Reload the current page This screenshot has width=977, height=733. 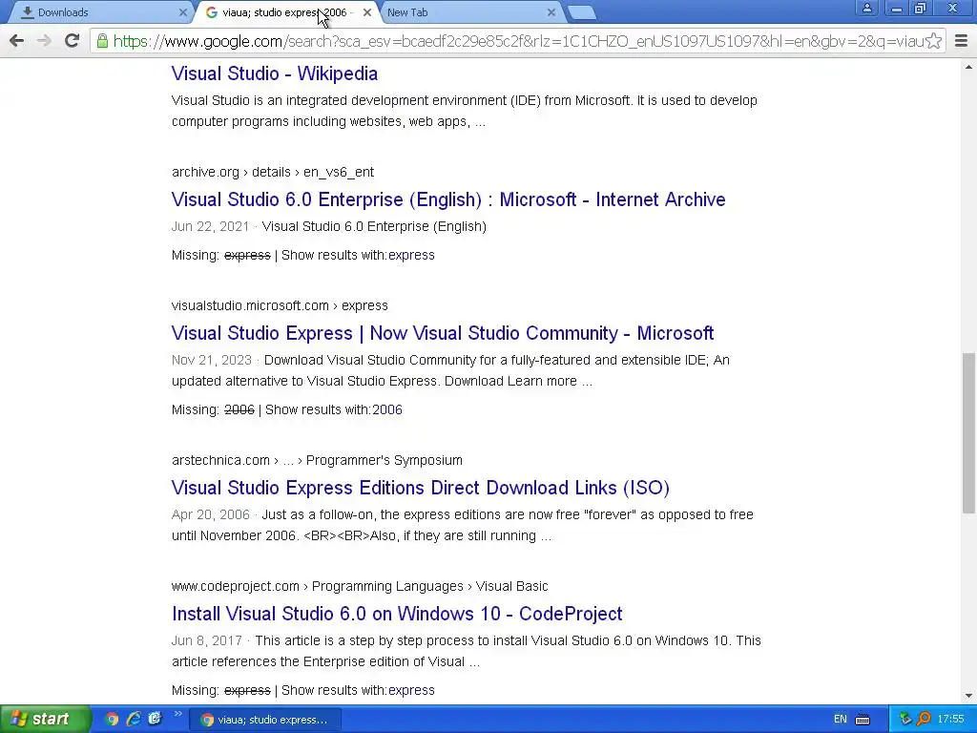(x=72, y=41)
